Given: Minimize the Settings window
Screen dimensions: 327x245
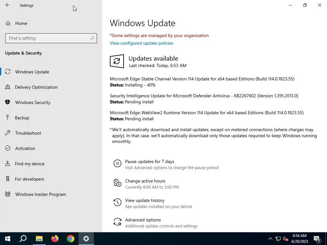Looking at the screenshot, I should click(290, 5).
